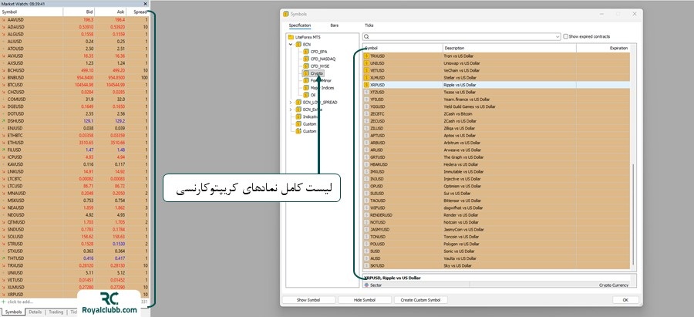Screen dimensions: 694x317
Task: Click the Create Custom Symbol button
Action: [x=419, y=299]
